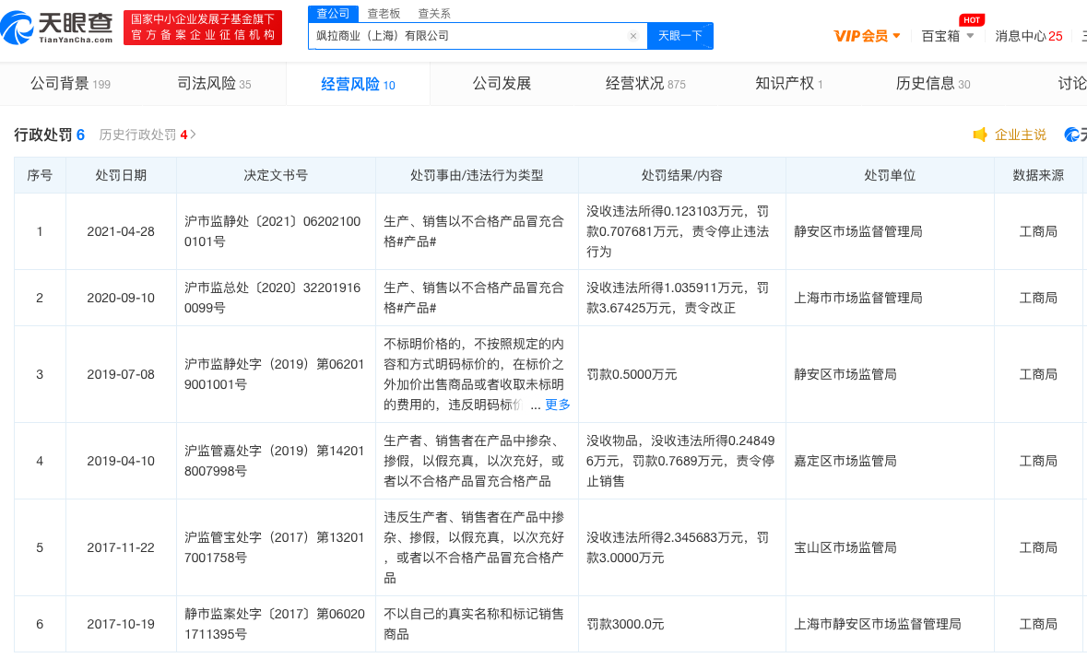Viewport: 1087px width, 658px height.
Task: Click the blue icon at the right edge of the 行政处罚 row
Action: [1073, 135]
